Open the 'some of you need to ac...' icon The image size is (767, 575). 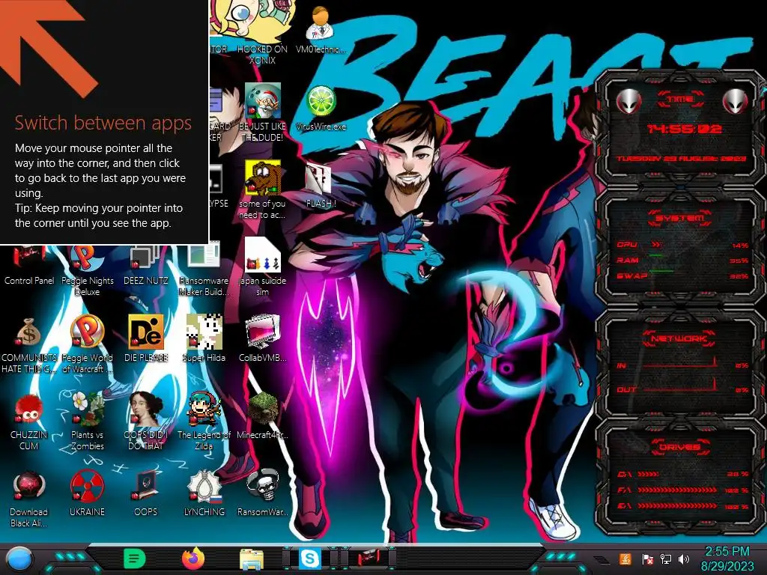point(263,189)
